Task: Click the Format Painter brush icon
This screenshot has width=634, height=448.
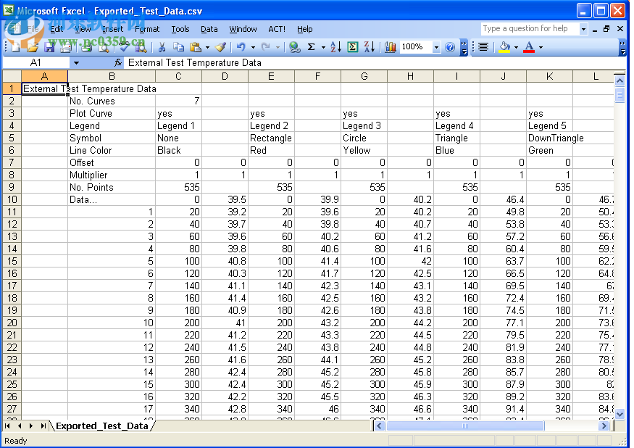Action: [220, 47]
